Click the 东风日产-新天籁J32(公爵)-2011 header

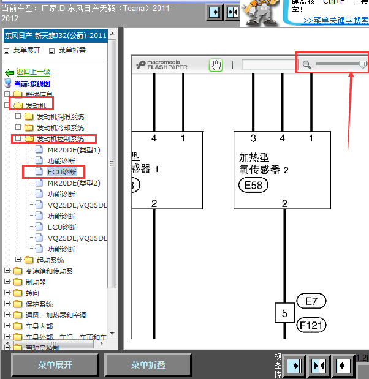click(x=55, y=36)
